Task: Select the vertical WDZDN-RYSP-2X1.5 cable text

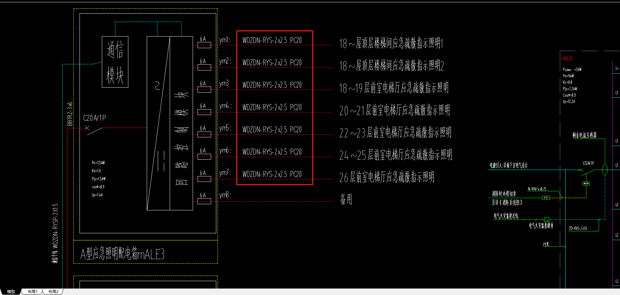Action: click(x=55, y=226)
